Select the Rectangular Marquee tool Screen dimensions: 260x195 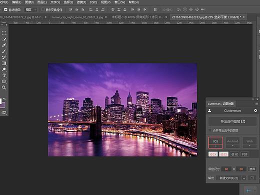click(4, 33)
